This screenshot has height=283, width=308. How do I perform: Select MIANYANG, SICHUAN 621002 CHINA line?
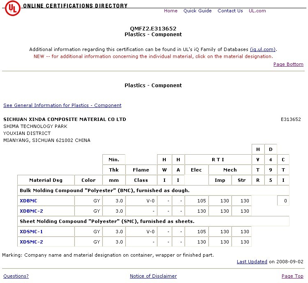tap(47, 140)
